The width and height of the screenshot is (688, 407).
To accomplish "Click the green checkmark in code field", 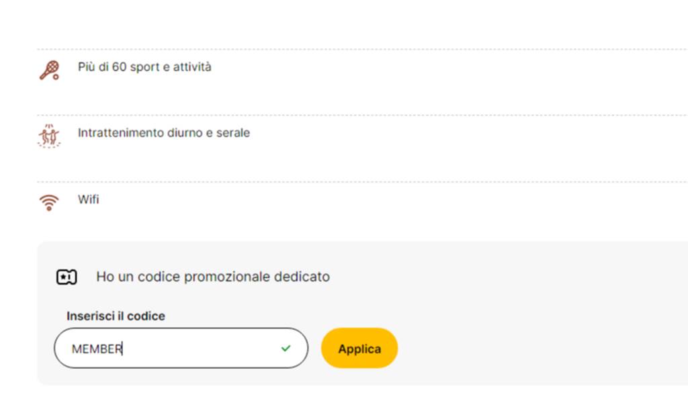I will tap(286, 348).
